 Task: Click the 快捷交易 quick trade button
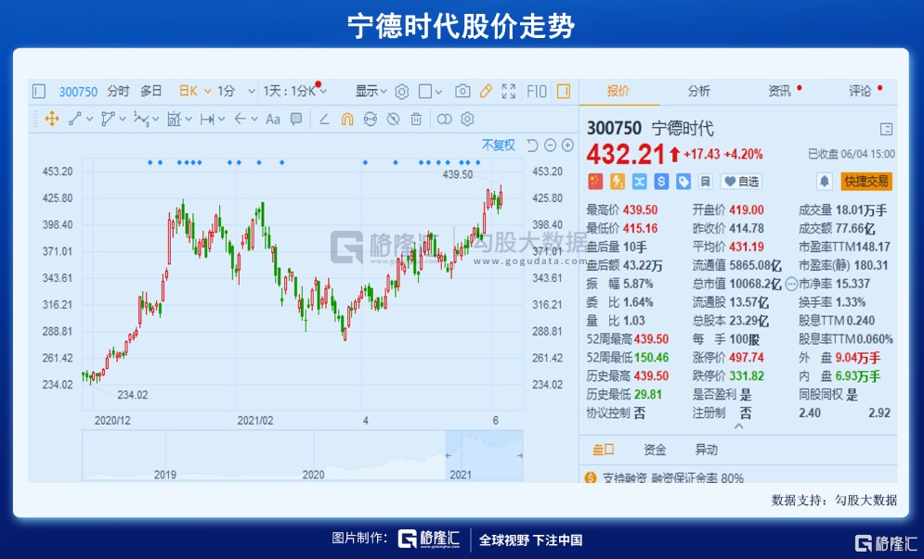click(x=866, y=182)
